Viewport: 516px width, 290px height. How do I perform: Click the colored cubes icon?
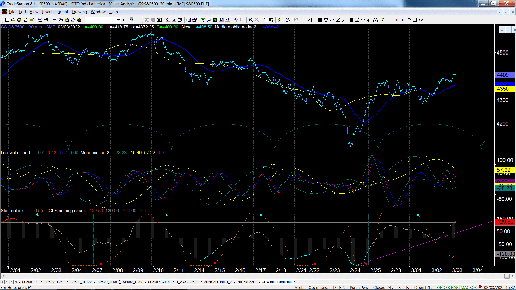click(79, 20)
